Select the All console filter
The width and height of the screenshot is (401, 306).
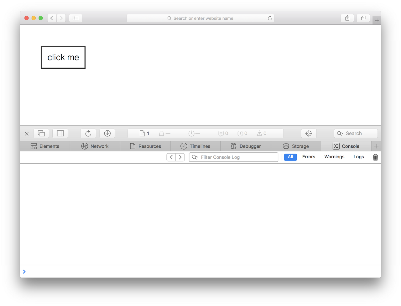point(290,157)
